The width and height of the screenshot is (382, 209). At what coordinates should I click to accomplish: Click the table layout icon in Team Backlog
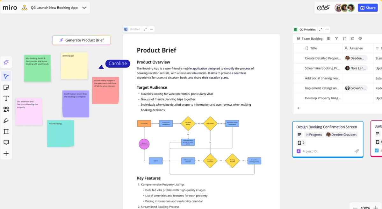pos(329,38)
